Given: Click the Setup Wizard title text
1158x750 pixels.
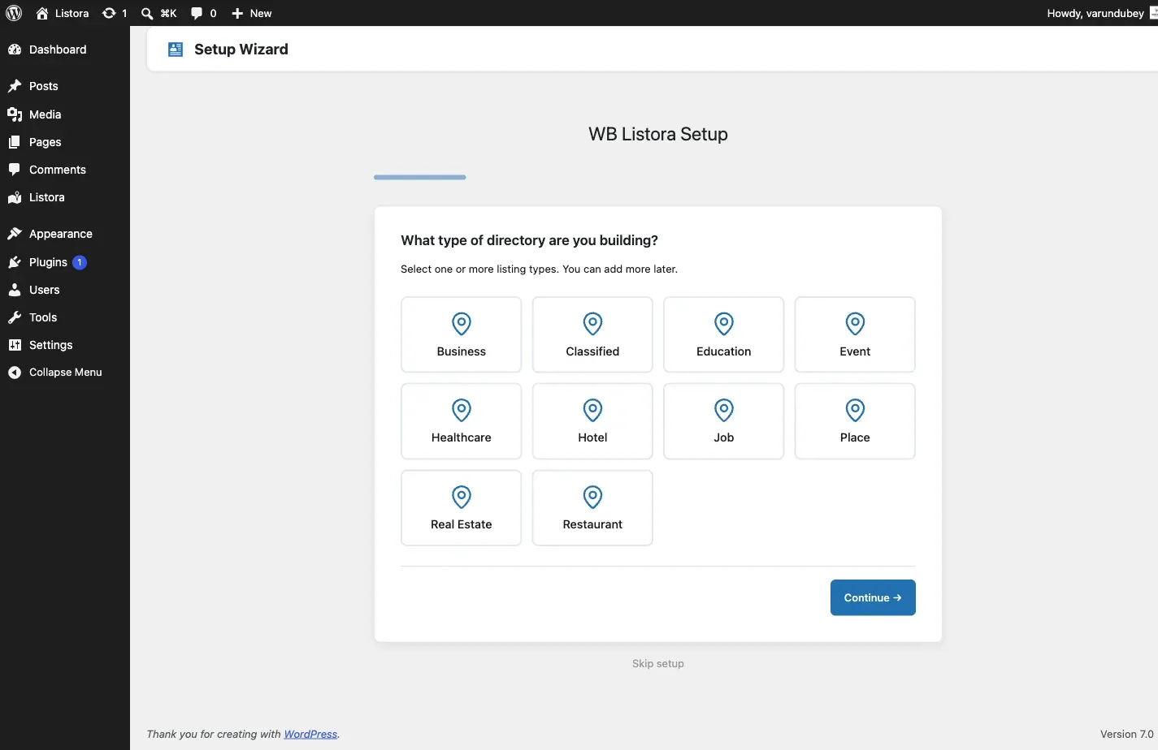Looking at the screenshot, I should coord(241,50).
